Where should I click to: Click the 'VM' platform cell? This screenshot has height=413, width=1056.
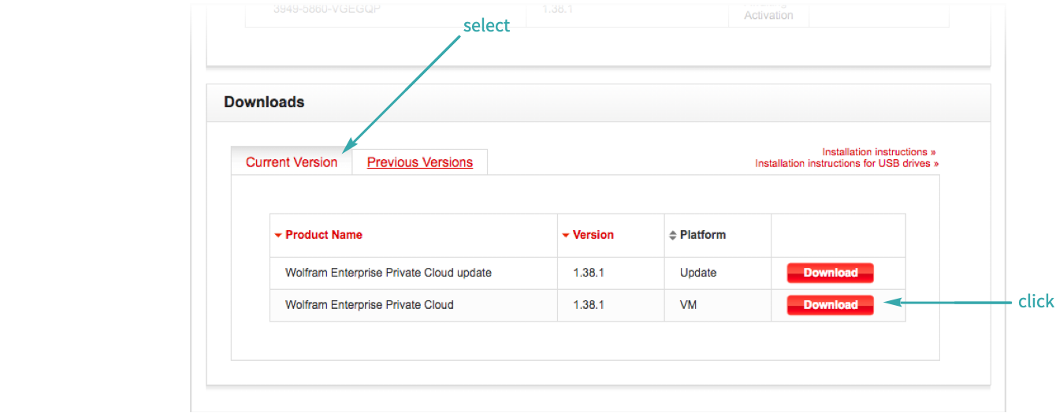[688, 305]
